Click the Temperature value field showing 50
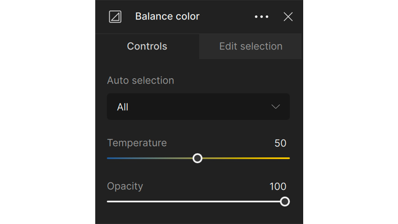Screen dimensions: 398x224 click(280, 143)
